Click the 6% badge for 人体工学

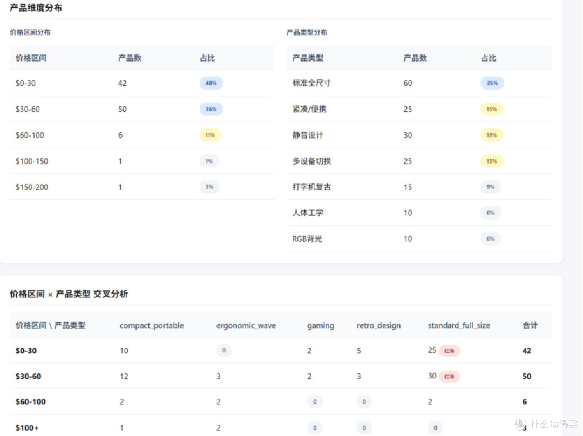[491, 213]
